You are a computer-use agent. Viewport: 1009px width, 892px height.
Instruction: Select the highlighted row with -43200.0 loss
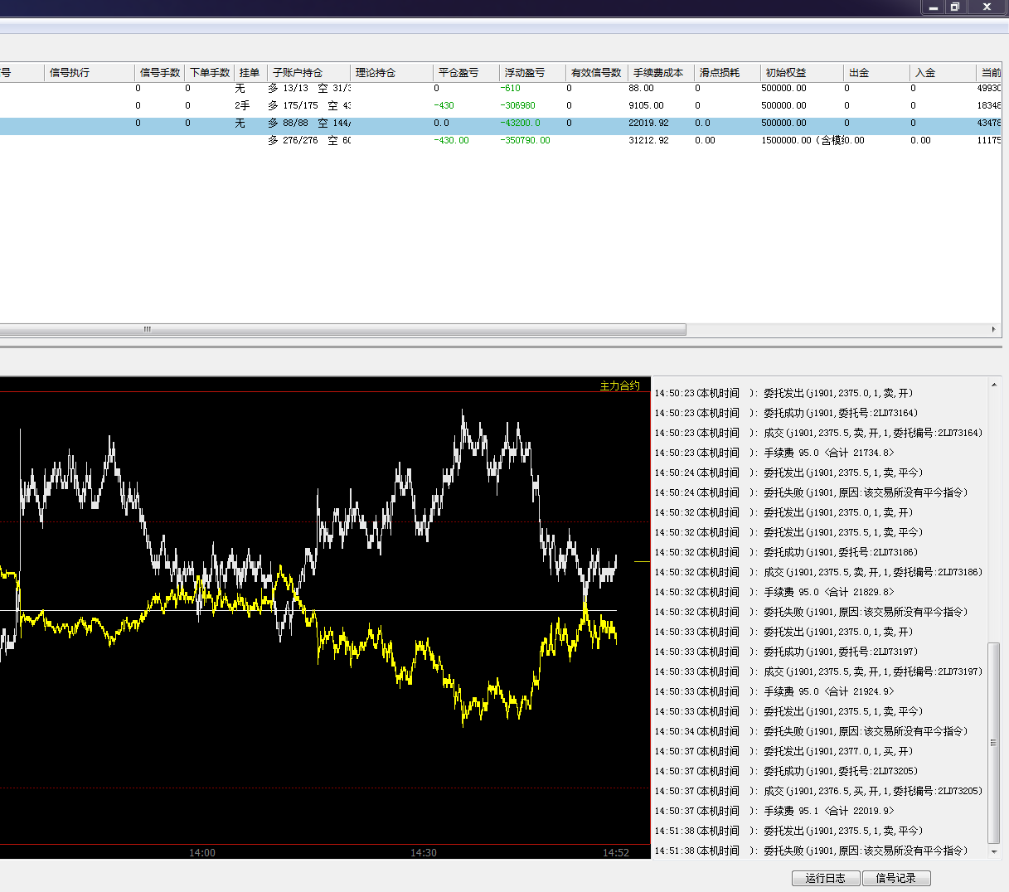point(521,124)
